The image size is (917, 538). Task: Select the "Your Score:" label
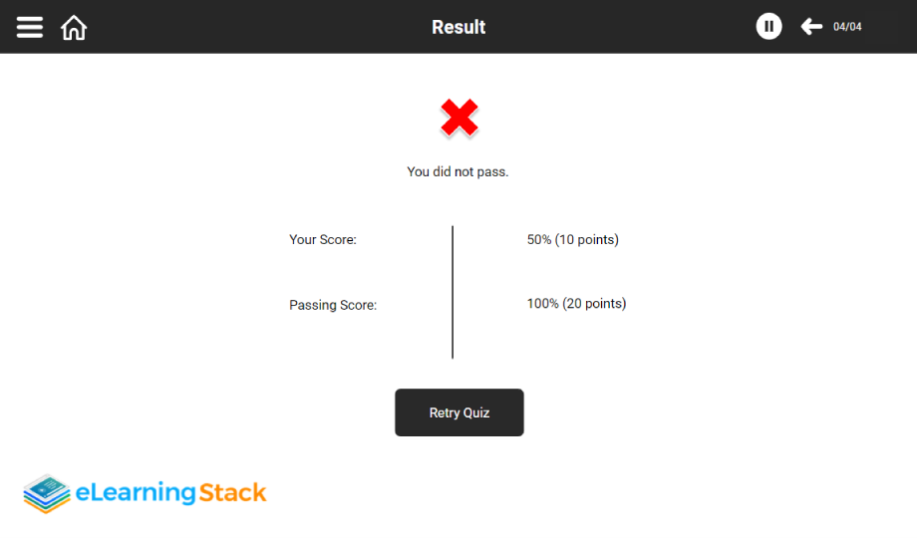323,239
